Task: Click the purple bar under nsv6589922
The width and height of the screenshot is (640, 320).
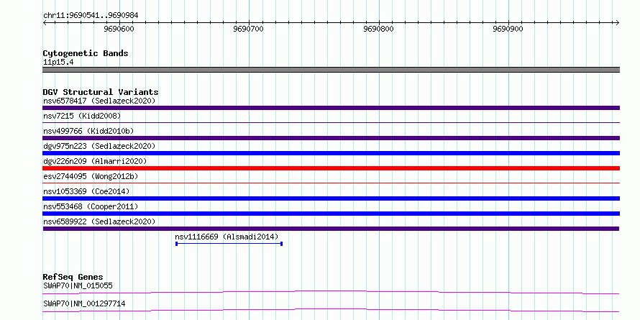Action: tap(331, 229)
